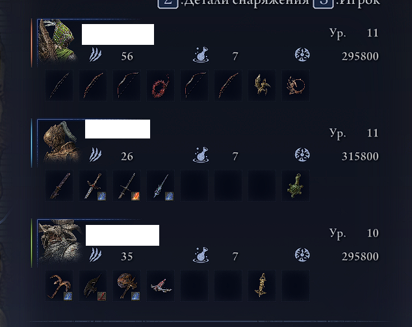The width and height of the screenshot is (412, 327).
Task: Select the sword with fire affinity badge
Action: [127, 185]
